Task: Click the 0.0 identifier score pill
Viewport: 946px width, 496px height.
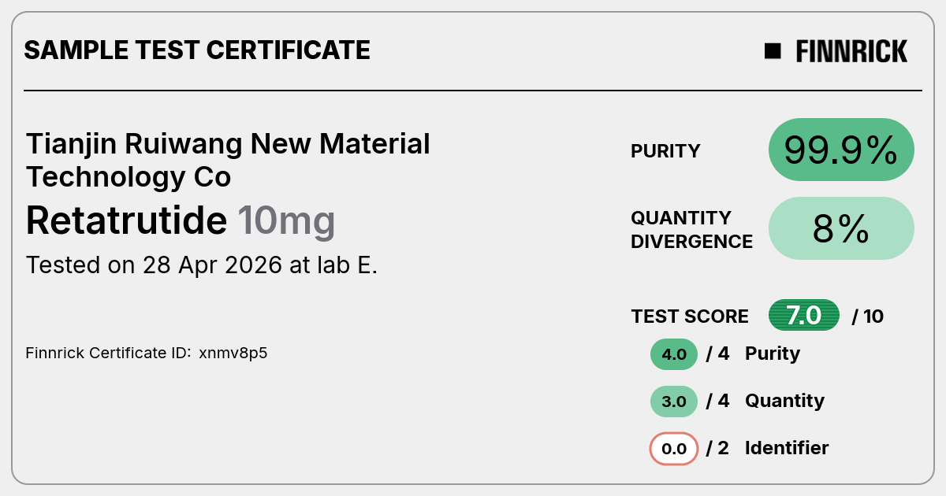Action: (674, 449)
